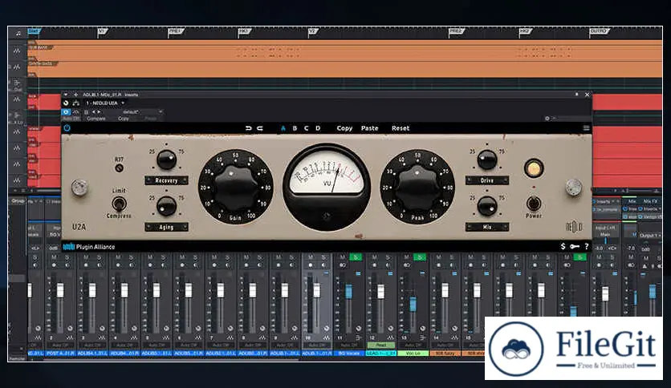Screen dimensions: 671x388
Task: Toggle the blue plugin enable button
Action: click(x=66, y=112)
